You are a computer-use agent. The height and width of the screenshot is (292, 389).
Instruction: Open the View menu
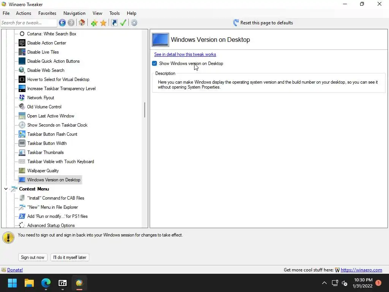click(97, 13)
